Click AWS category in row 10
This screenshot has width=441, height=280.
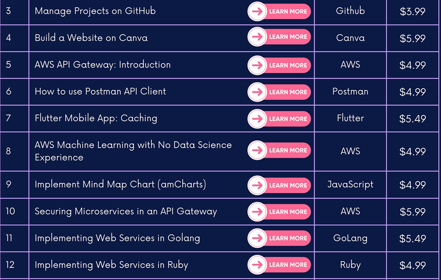pyautogui.click(x=350, y=211)
